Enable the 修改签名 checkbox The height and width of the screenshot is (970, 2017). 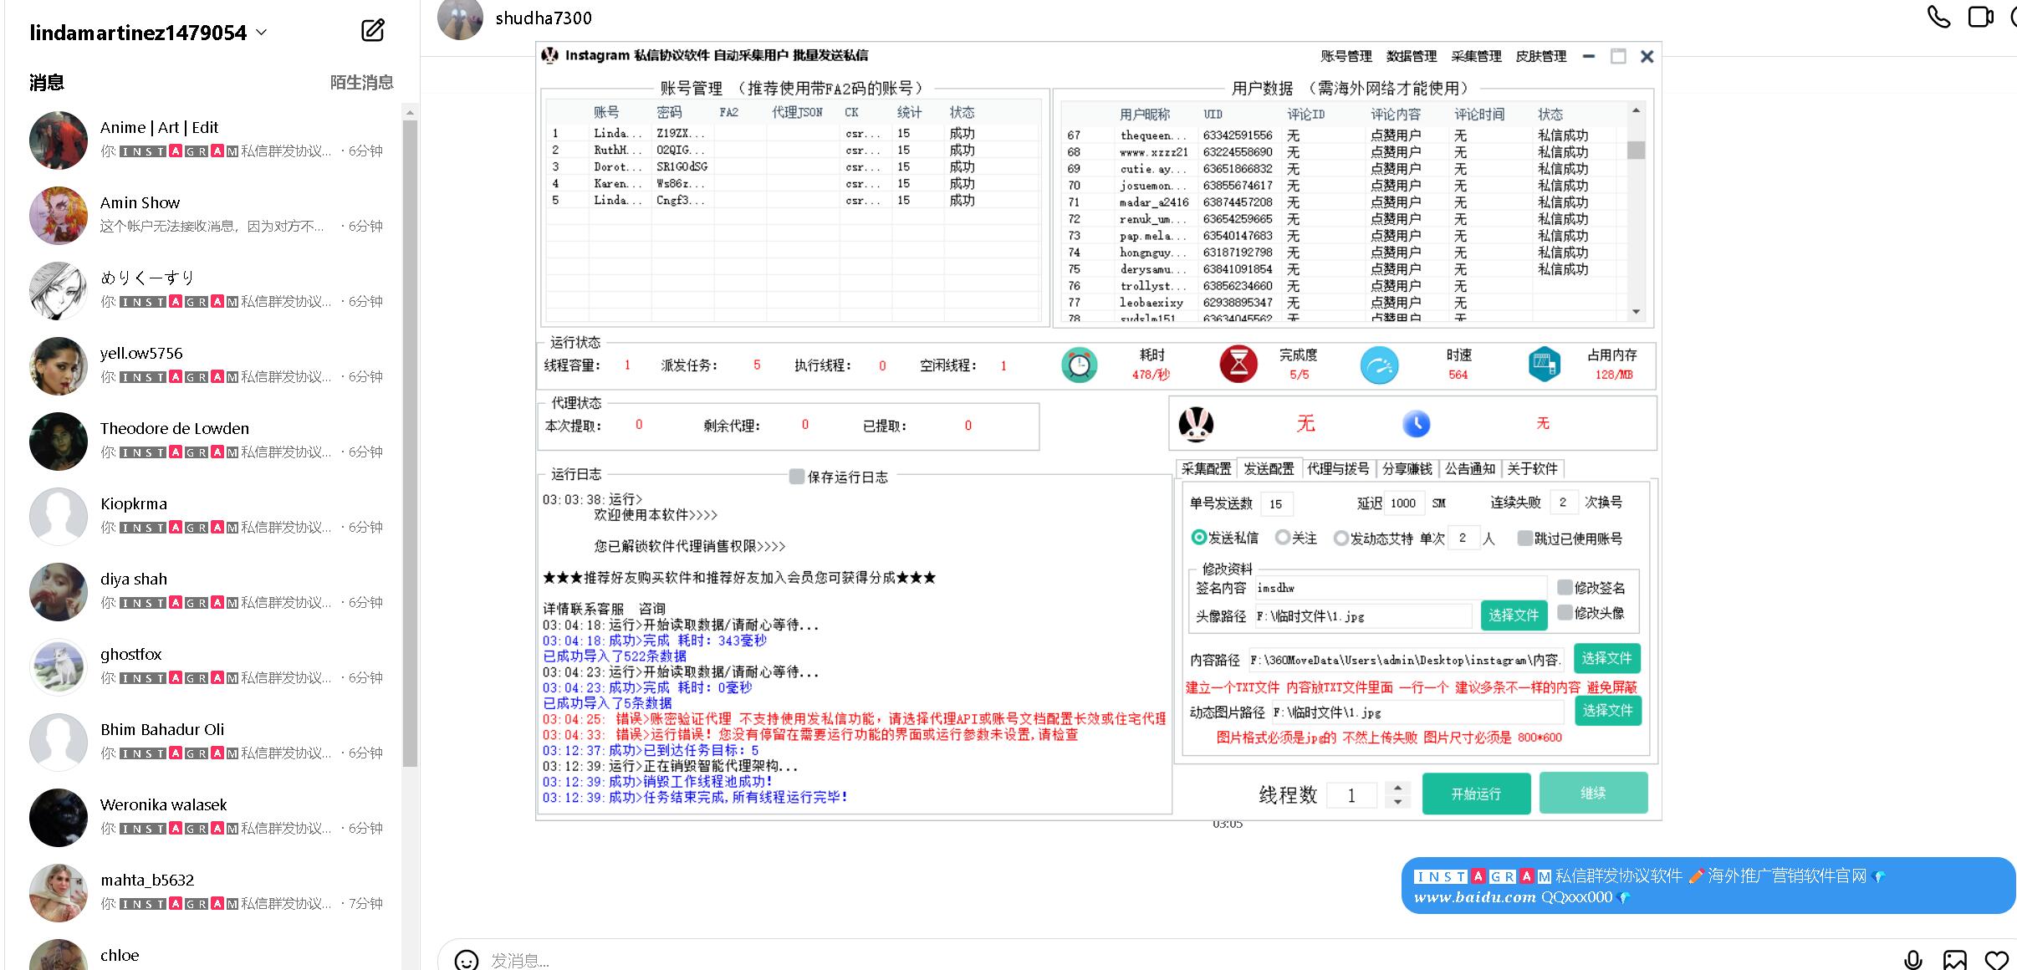[x=1565, y=587]
